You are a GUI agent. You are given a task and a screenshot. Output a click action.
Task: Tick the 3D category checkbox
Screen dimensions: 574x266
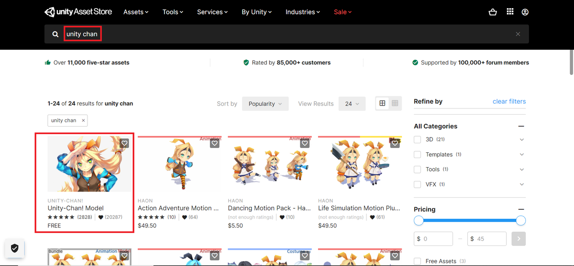tap(418, 139)
